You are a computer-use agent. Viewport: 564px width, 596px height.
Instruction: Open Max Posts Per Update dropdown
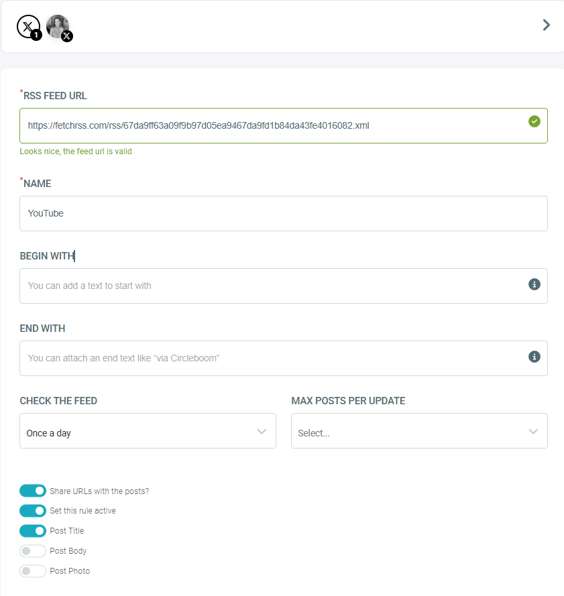(419, 430)
